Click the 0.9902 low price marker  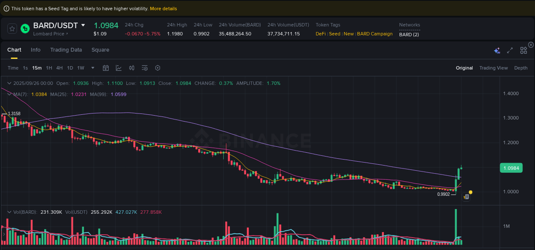(x=444, y=194)
